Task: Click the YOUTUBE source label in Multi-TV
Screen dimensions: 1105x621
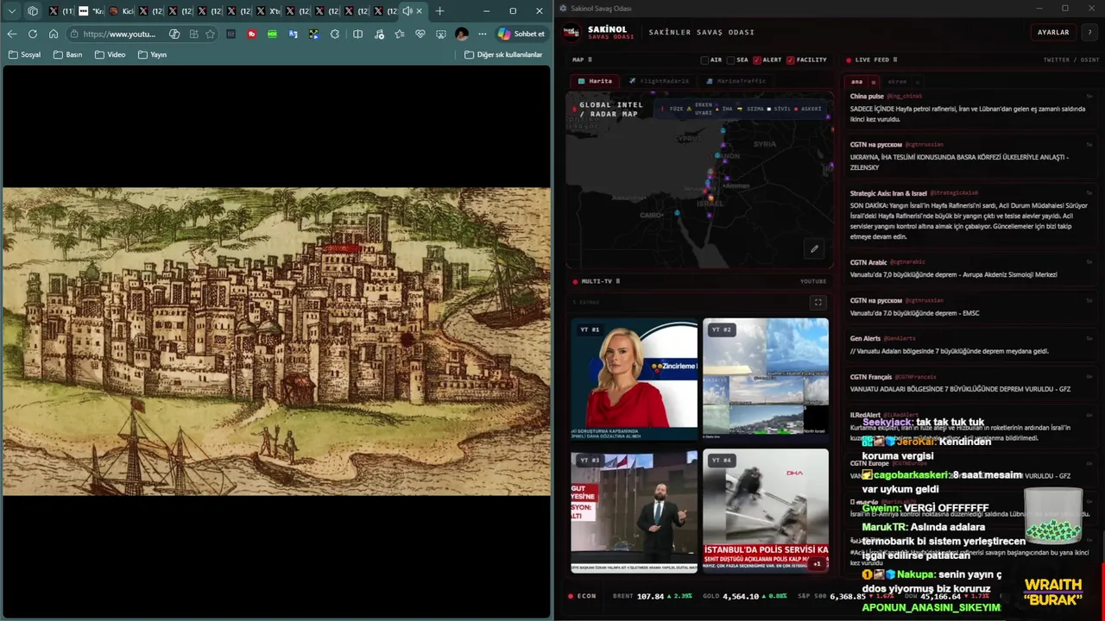Action: pyautogui.click(x=813, y=281)
